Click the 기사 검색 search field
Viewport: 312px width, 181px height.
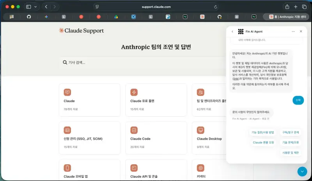pyautogui.click(x=142, y=62)
